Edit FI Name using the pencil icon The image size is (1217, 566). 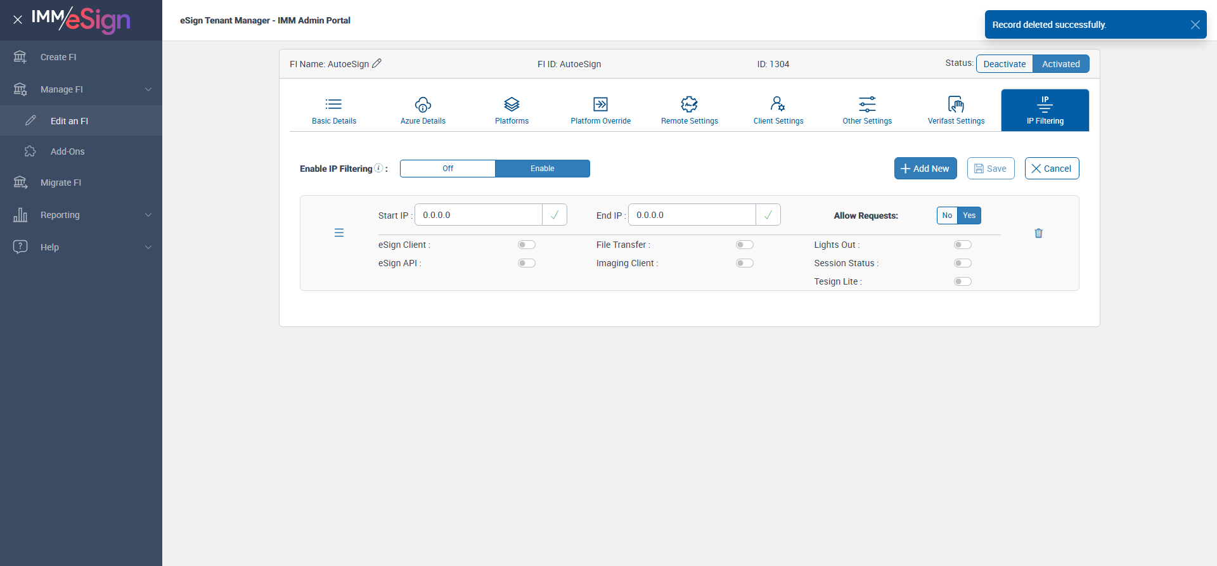[377, 63]
